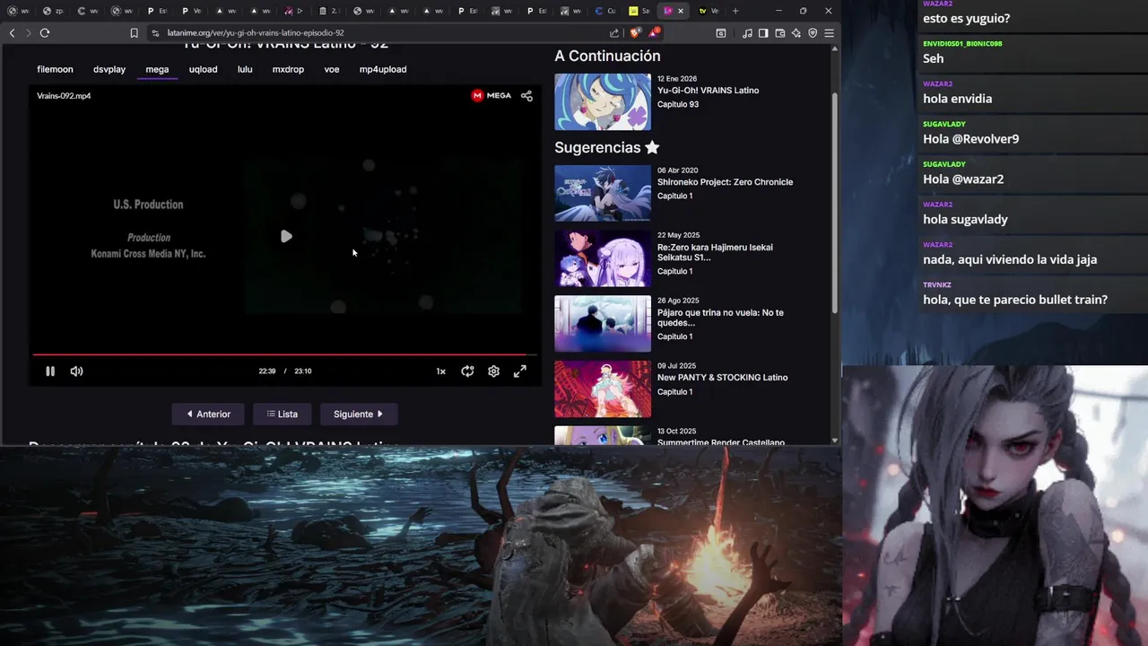Click the browser forward arrow
Screen dimensions: 1148x646
(28, 33)
